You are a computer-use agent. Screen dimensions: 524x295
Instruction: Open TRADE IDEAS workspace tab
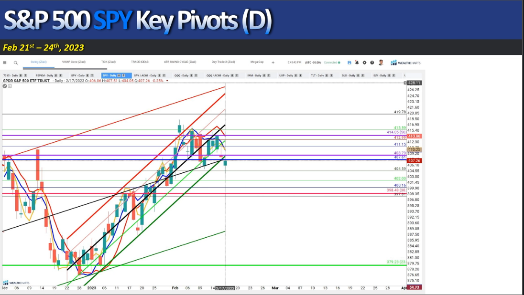click(140, 62)
